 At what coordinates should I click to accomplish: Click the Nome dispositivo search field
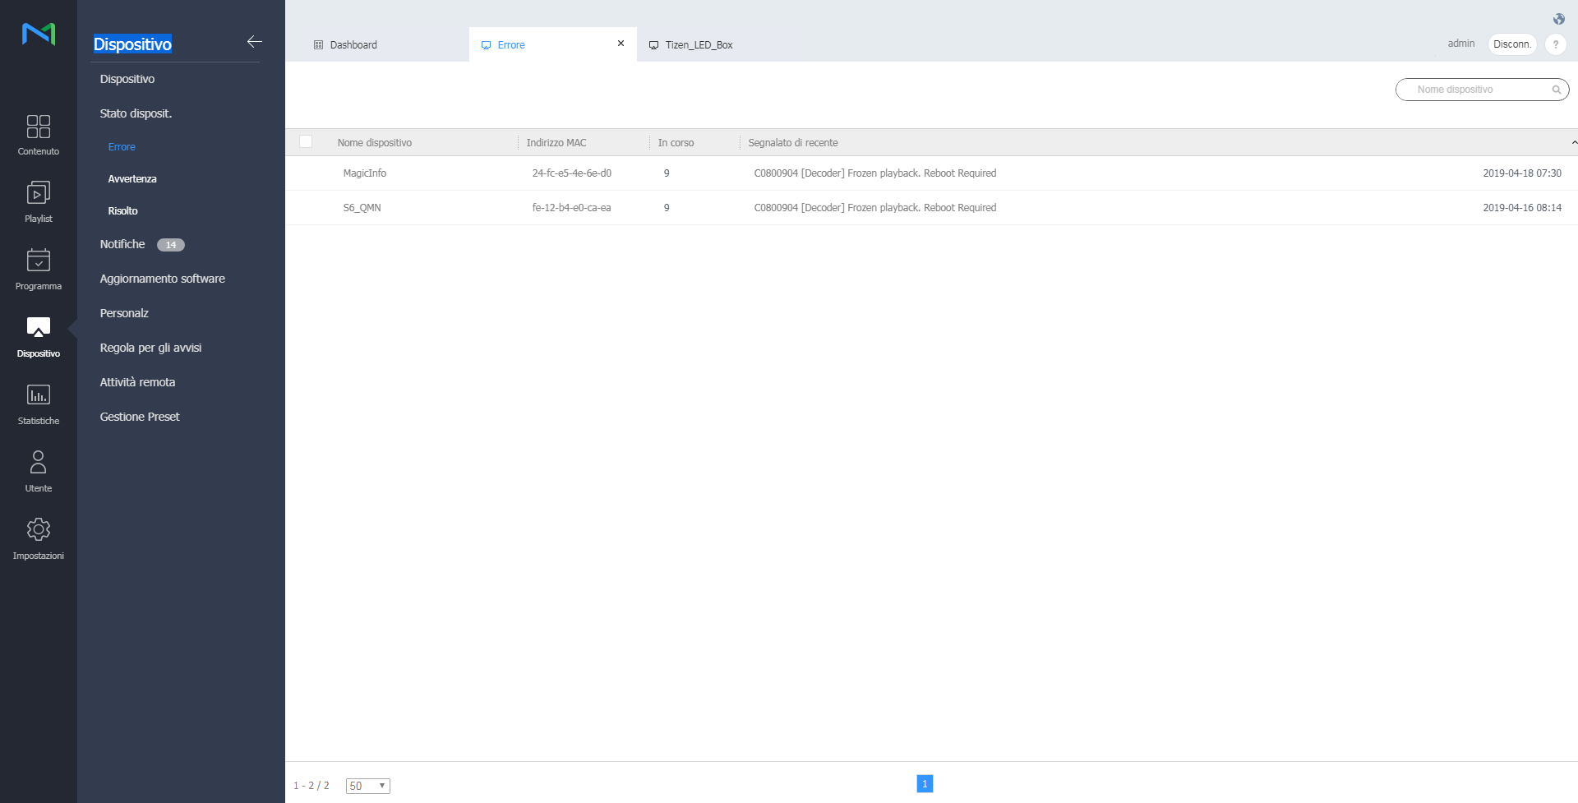pyautogui.click(x=1475, y=90)
